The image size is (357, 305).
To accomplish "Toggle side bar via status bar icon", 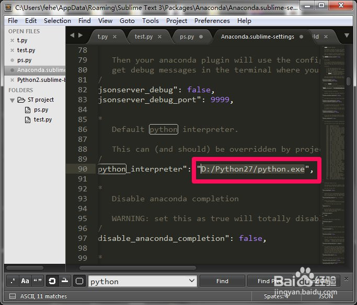I will pos(13,296).
